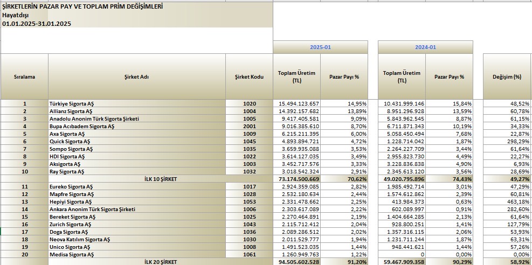532x265 pixels.
Task: Click the Aksigorta AŞ cell
Action: point(137,164)
